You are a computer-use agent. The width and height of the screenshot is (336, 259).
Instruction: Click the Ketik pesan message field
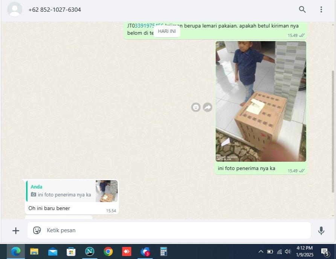pos(169,230)
